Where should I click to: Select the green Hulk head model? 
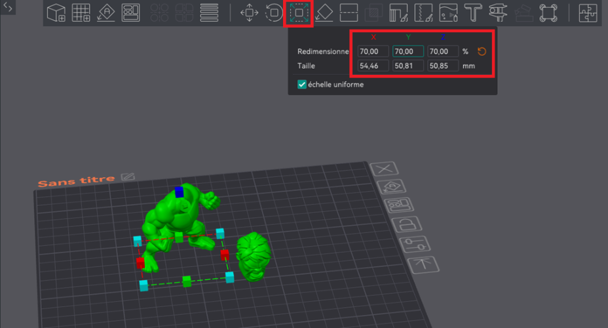coord(253,256)
